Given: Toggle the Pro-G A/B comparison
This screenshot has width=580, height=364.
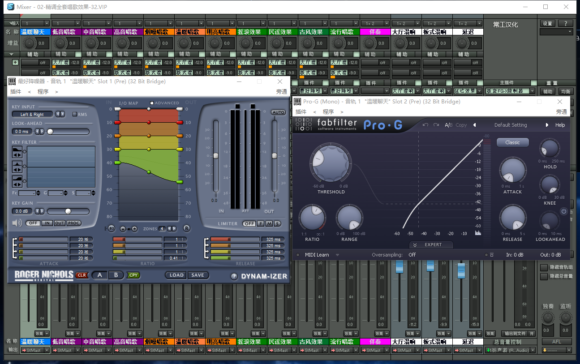Looking at the screenshot, I should (x=448, y=125).
